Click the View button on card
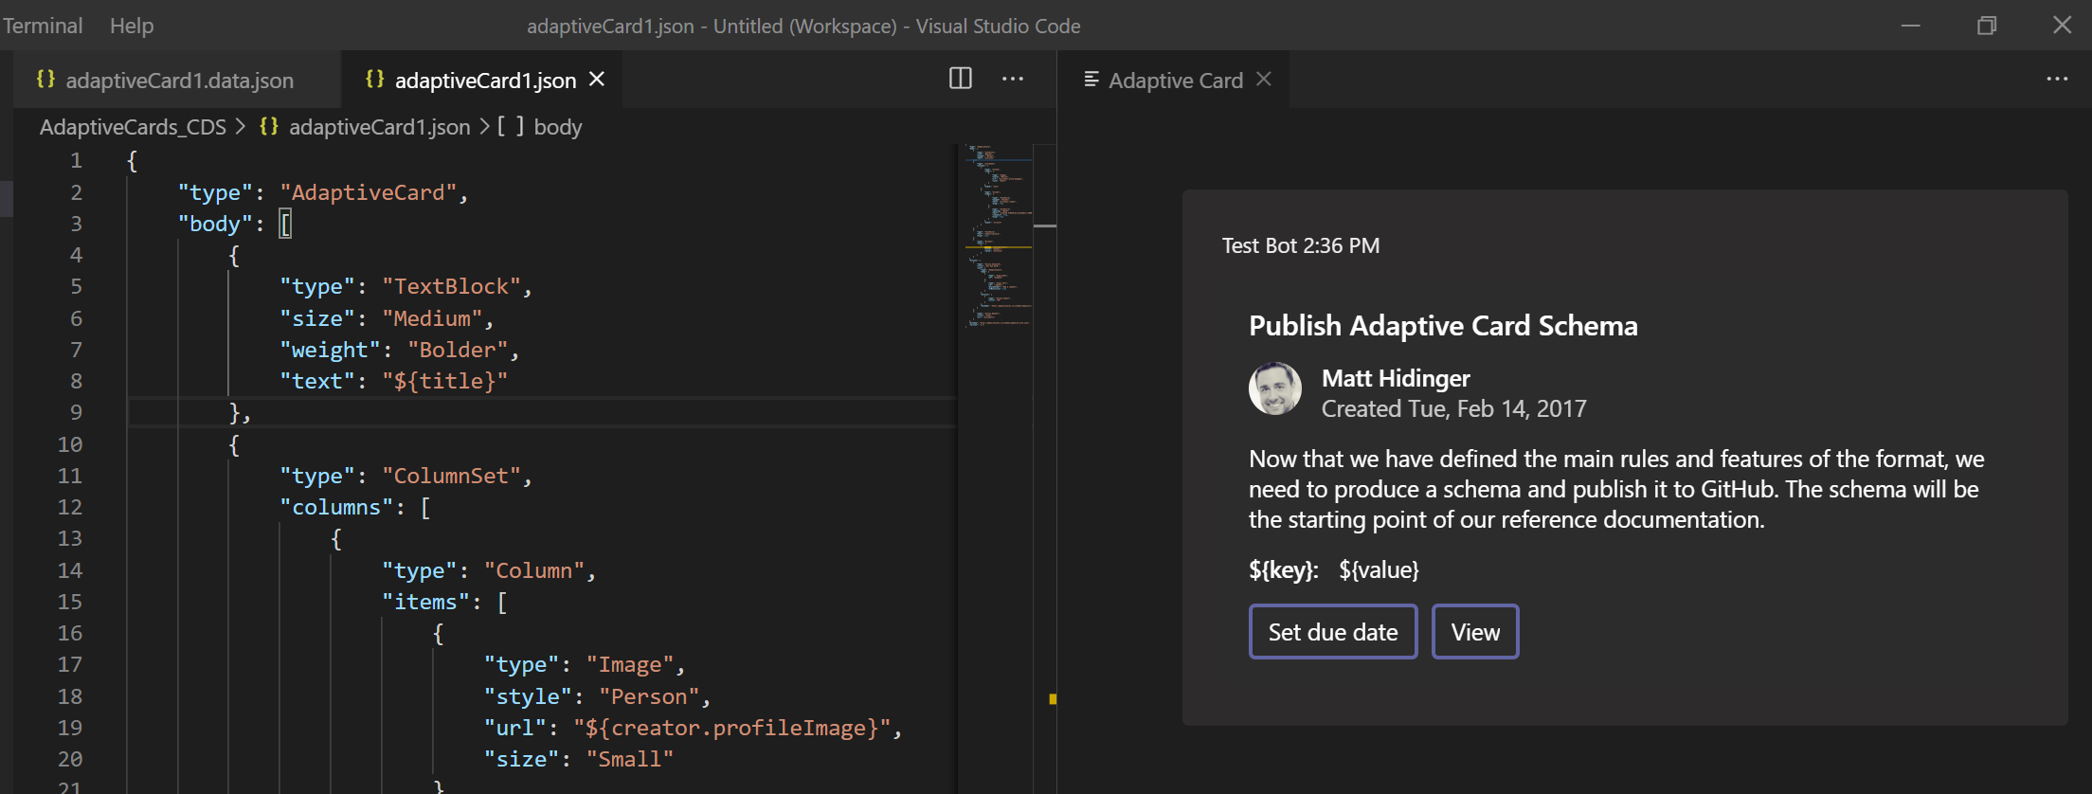The width and height of the screenshot is (2092, 794). (x=1475, y=632)
